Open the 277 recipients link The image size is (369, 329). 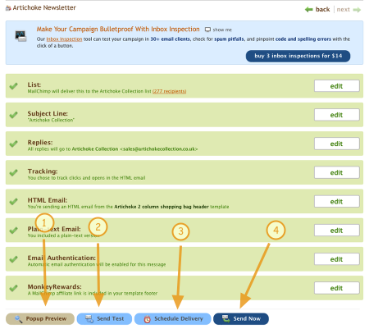(x=169, y=91)
